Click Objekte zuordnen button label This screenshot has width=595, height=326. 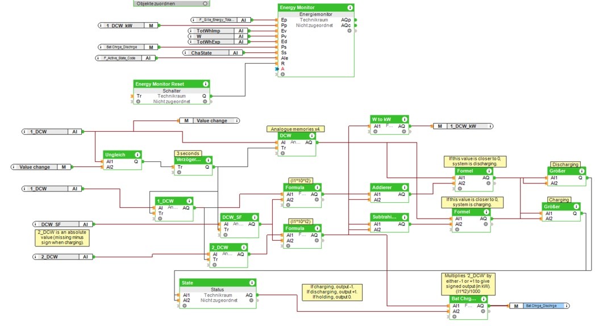[156, 3]
